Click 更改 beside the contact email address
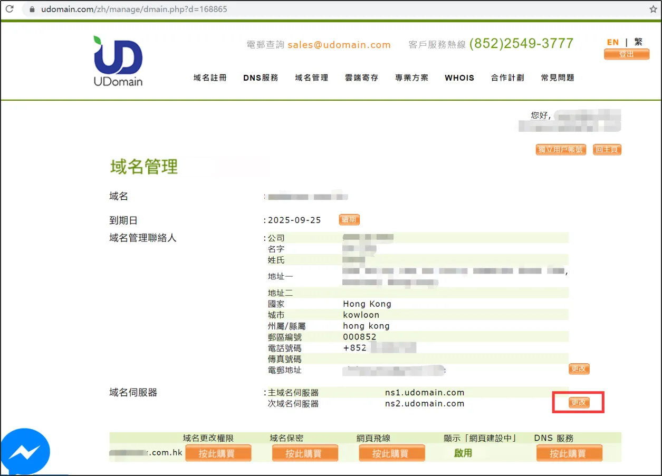 coord(579,369)
